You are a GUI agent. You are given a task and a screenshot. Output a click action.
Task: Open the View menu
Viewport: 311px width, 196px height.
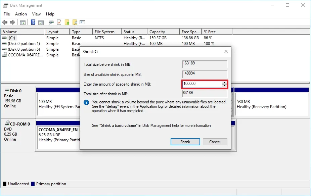coord(36,14)
